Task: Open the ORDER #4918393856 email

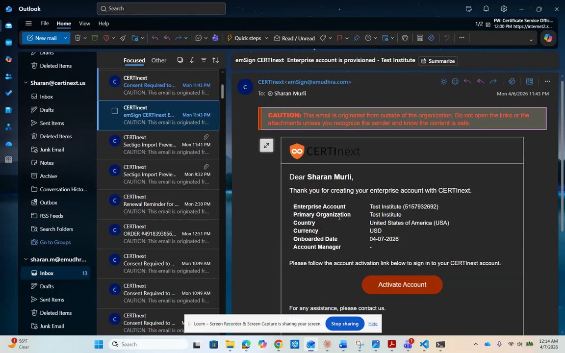Action: [158, 234]
